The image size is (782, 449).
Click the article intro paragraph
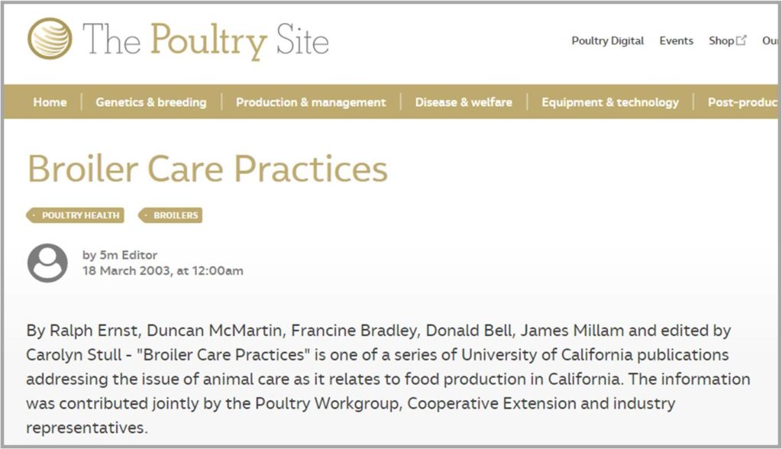[x=388, y=379]
